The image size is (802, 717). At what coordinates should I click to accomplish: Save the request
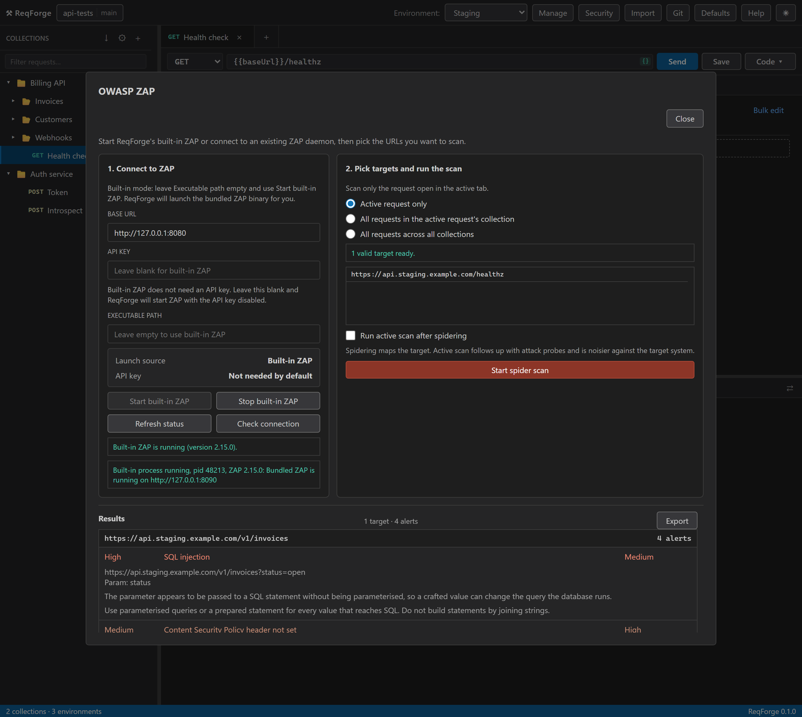coord(721,61)
